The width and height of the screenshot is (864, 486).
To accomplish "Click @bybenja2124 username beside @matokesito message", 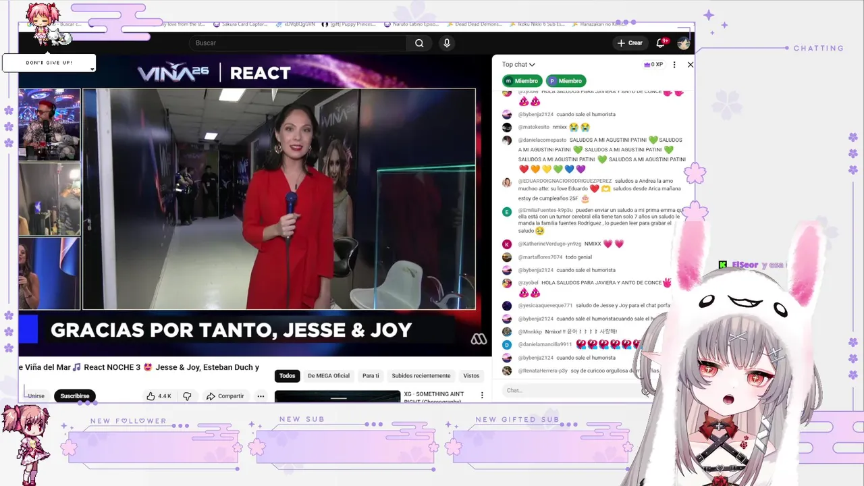I will [535, 115].
